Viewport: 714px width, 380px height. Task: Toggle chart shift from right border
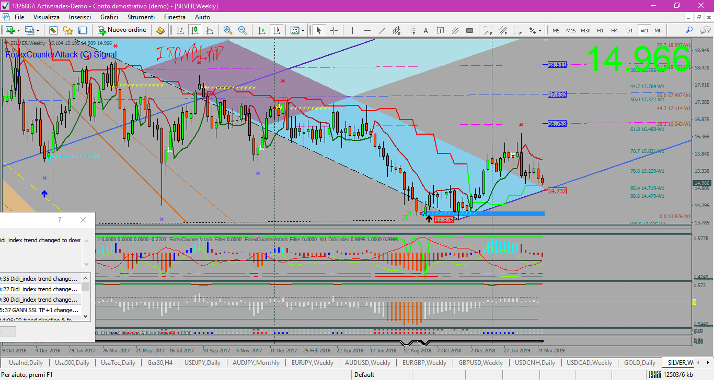tap(277, 30)
